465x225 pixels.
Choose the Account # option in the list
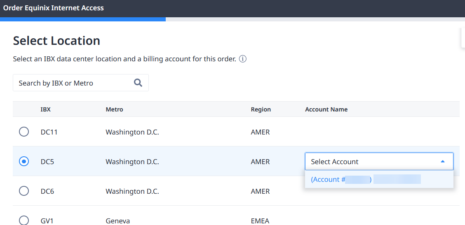coord(379,179)
